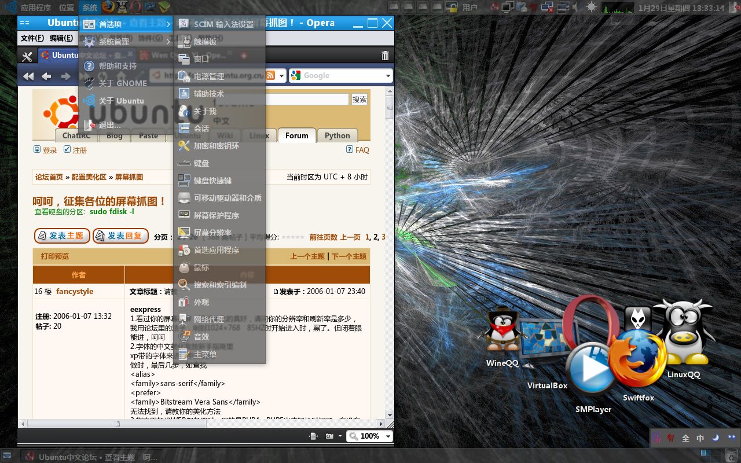Open 键盘快捷键 preferences
This screenshot has width=741, height=463.
point(219,181)
